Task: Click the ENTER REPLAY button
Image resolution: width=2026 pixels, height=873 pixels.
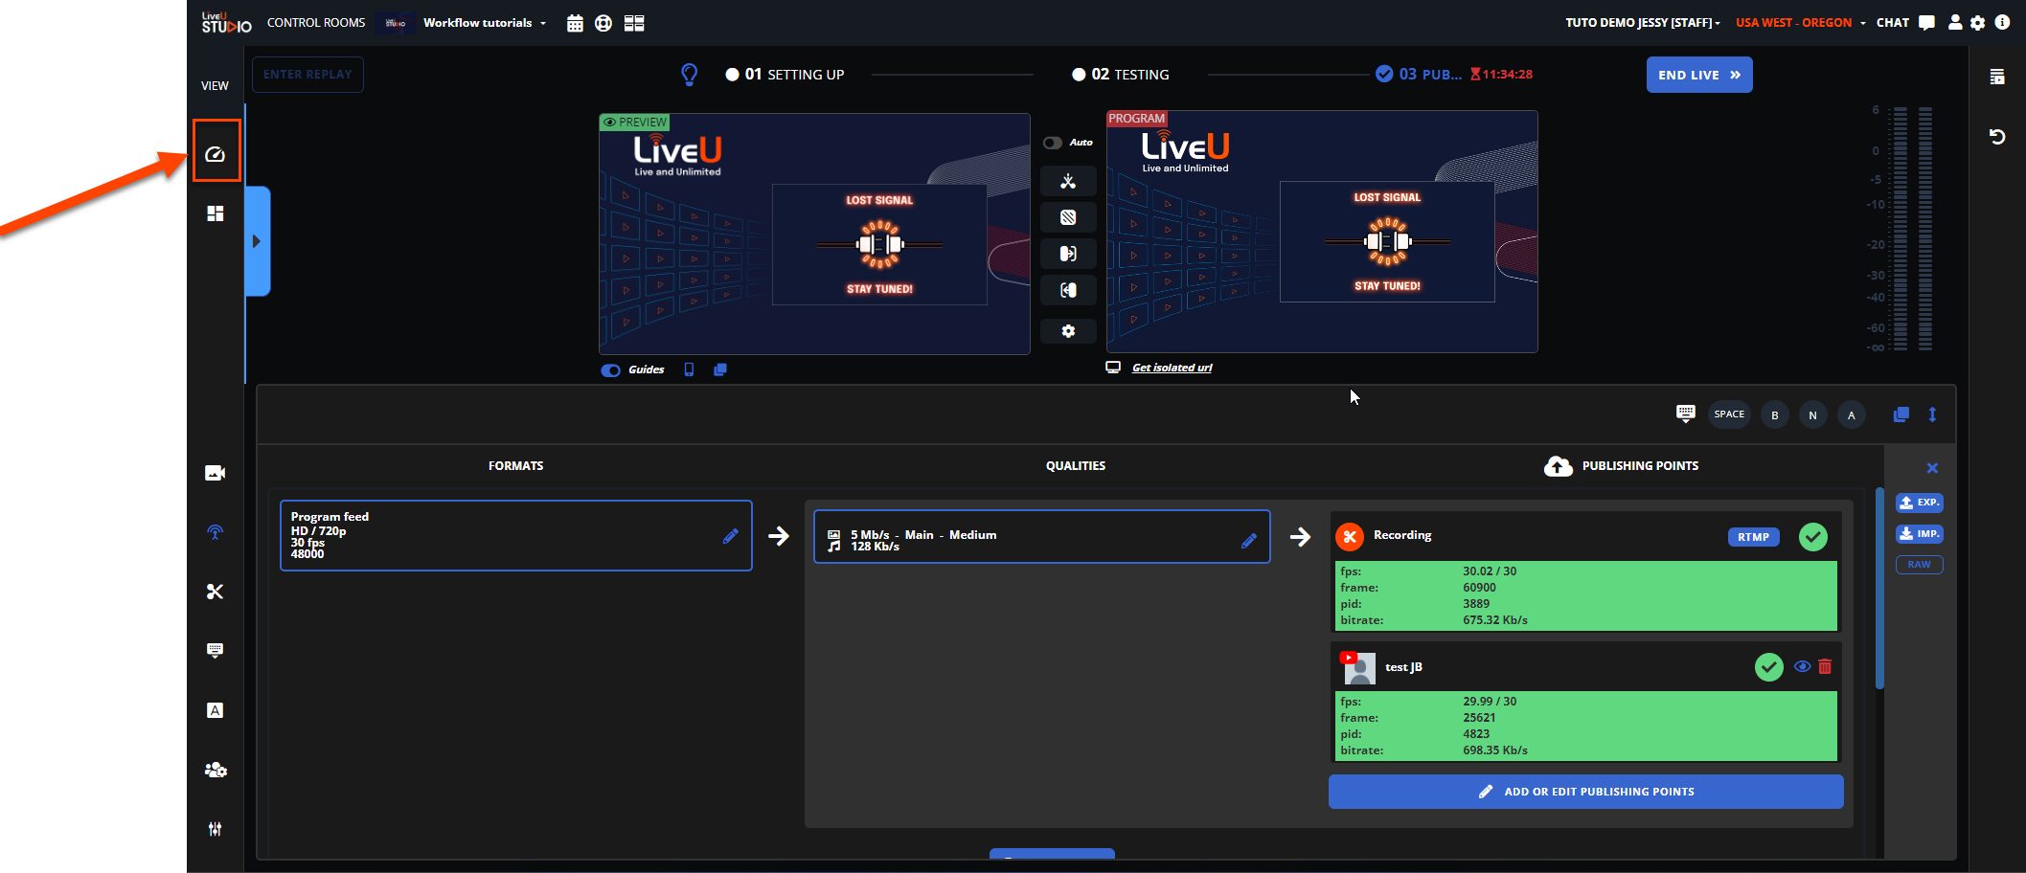Action: click(307, 75)
